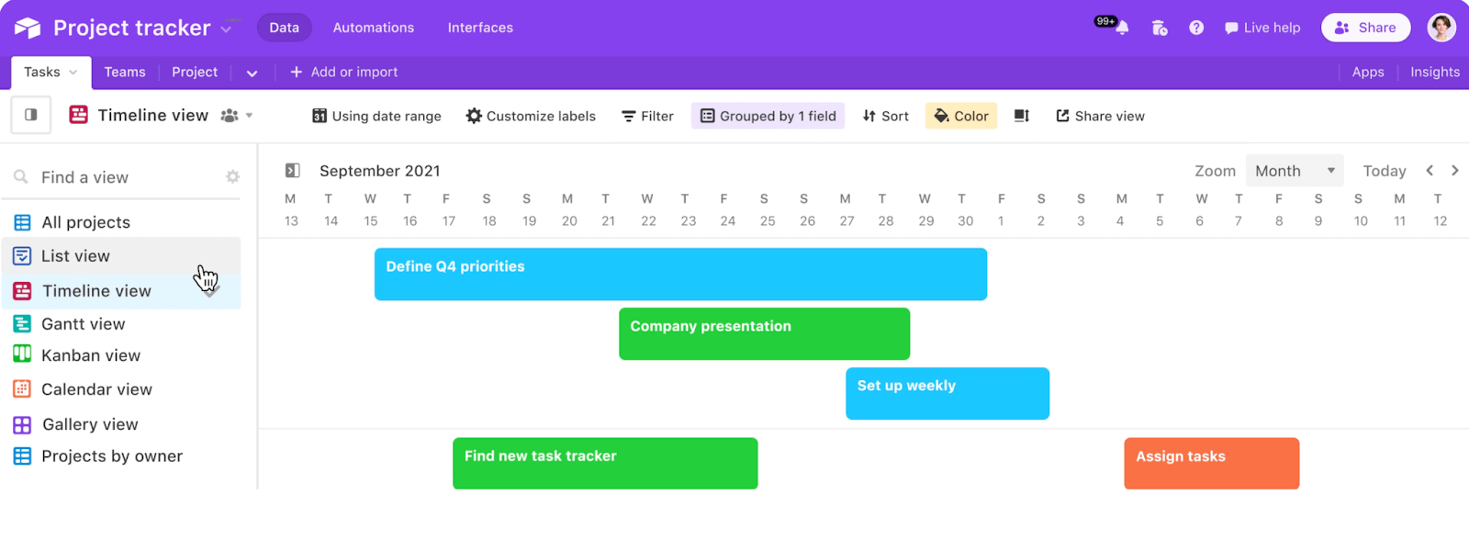Click the Calendar view icon

[21, 388]
